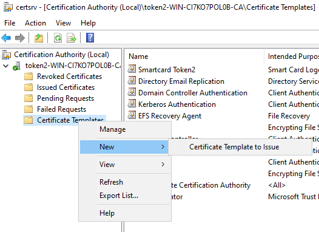This screenshot has height=232, width=319.
Task: Open the View menu in the menu bar
Action: 64,23
